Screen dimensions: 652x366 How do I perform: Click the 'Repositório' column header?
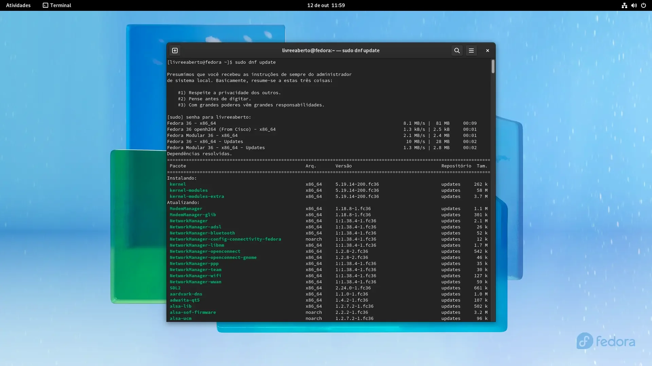point(456,166)
